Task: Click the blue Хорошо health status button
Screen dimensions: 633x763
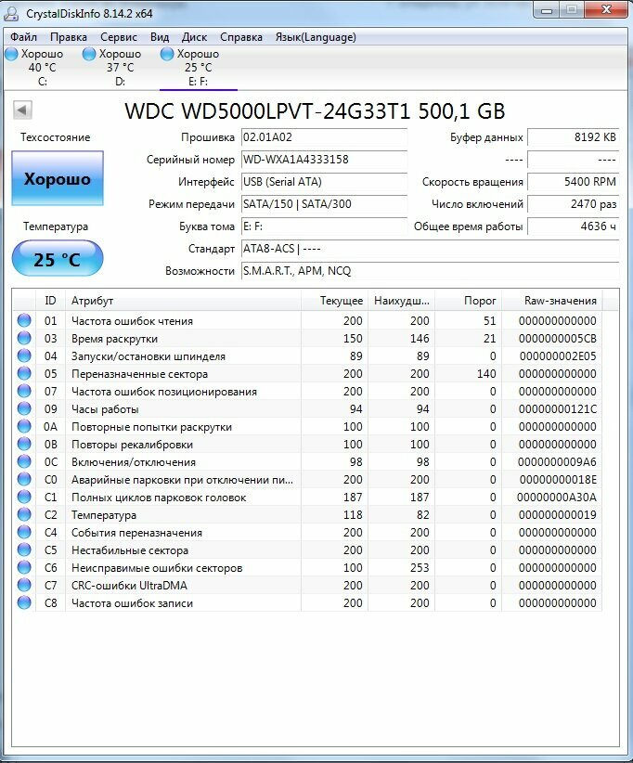Action: click(x=58, y=178)
